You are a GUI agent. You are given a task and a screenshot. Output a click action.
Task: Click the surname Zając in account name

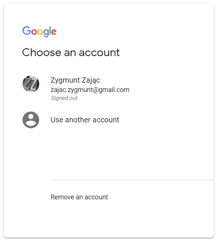[91, 80]
